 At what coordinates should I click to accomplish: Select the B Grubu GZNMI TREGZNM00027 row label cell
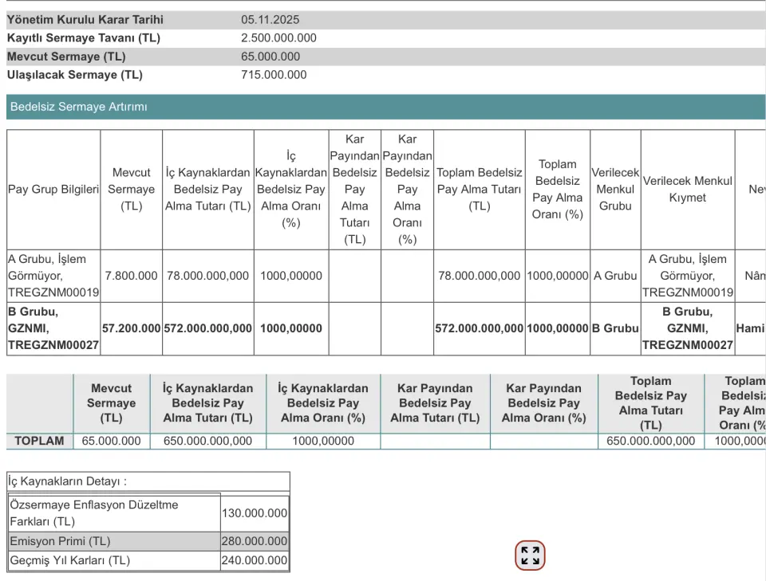53,328
